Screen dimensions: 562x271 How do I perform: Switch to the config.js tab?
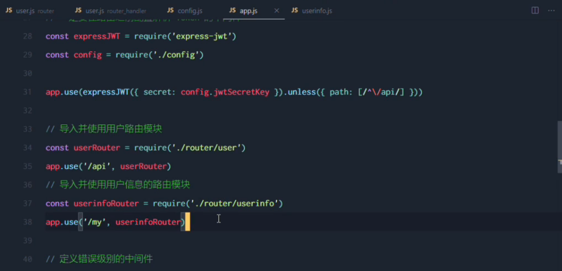point(184,11)
